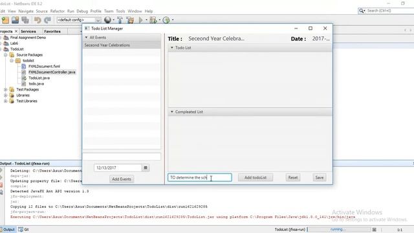Viewport: 414px width, 233px height.
Task: Click the Clean and Build icon
Action: coord(130,20)
